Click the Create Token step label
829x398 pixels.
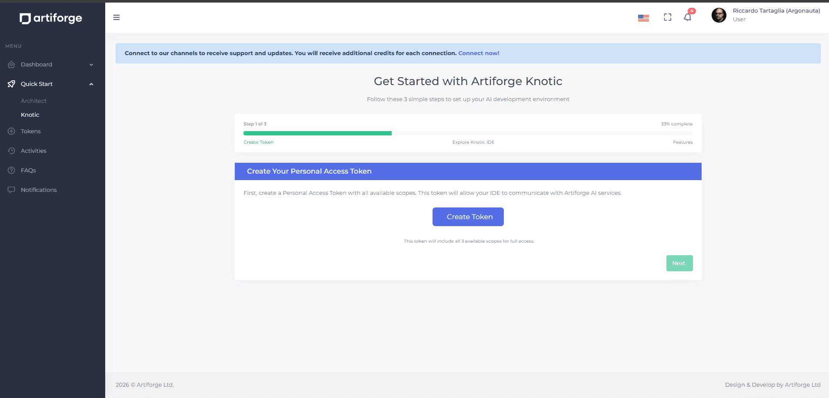tap(259, 142)
